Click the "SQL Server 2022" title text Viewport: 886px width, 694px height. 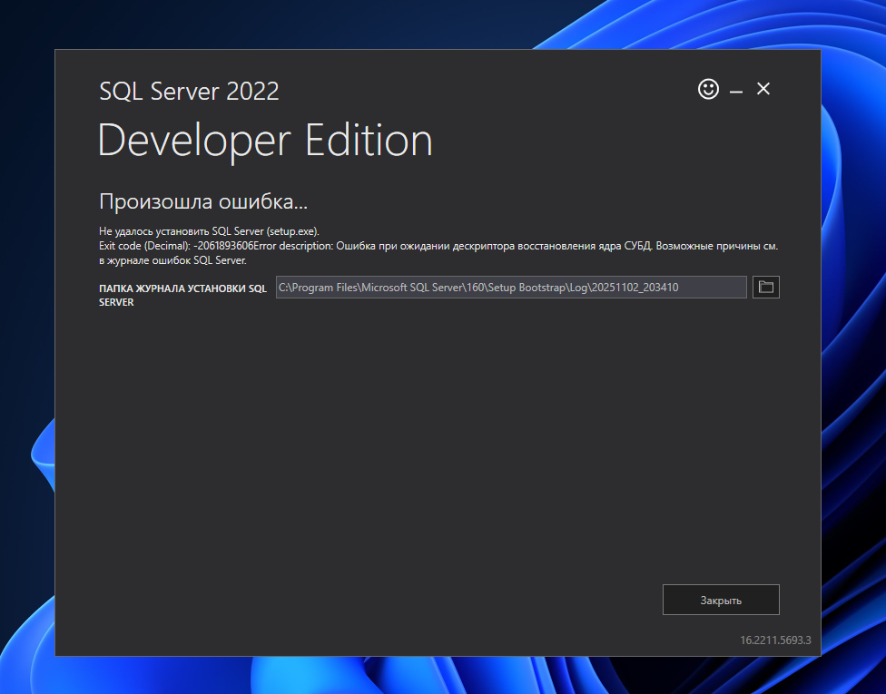189,92
